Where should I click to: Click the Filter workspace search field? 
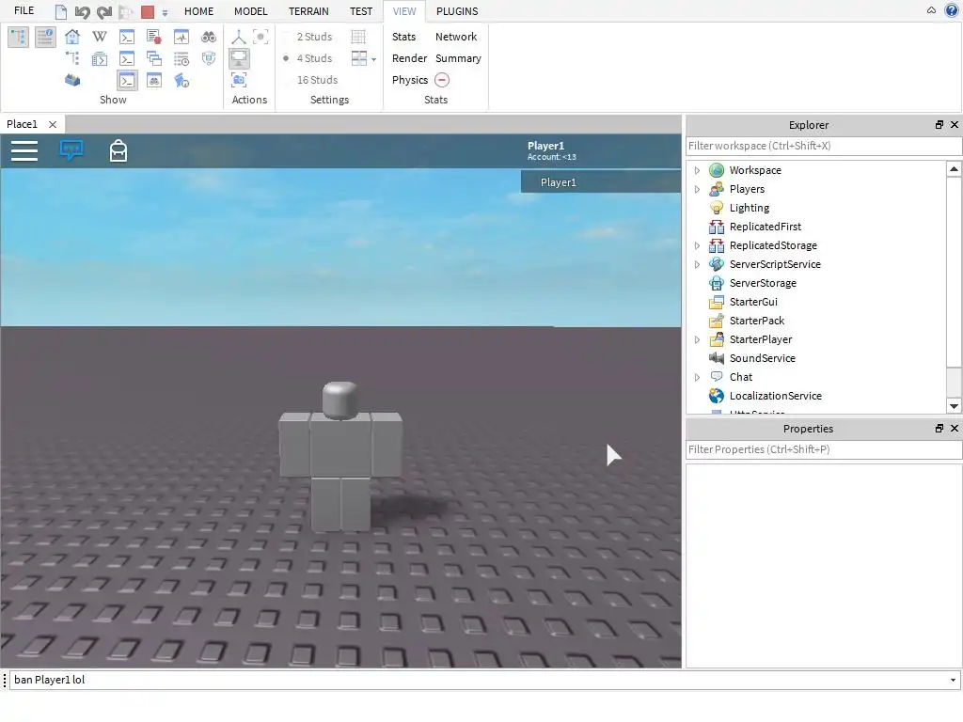[824, 146]
